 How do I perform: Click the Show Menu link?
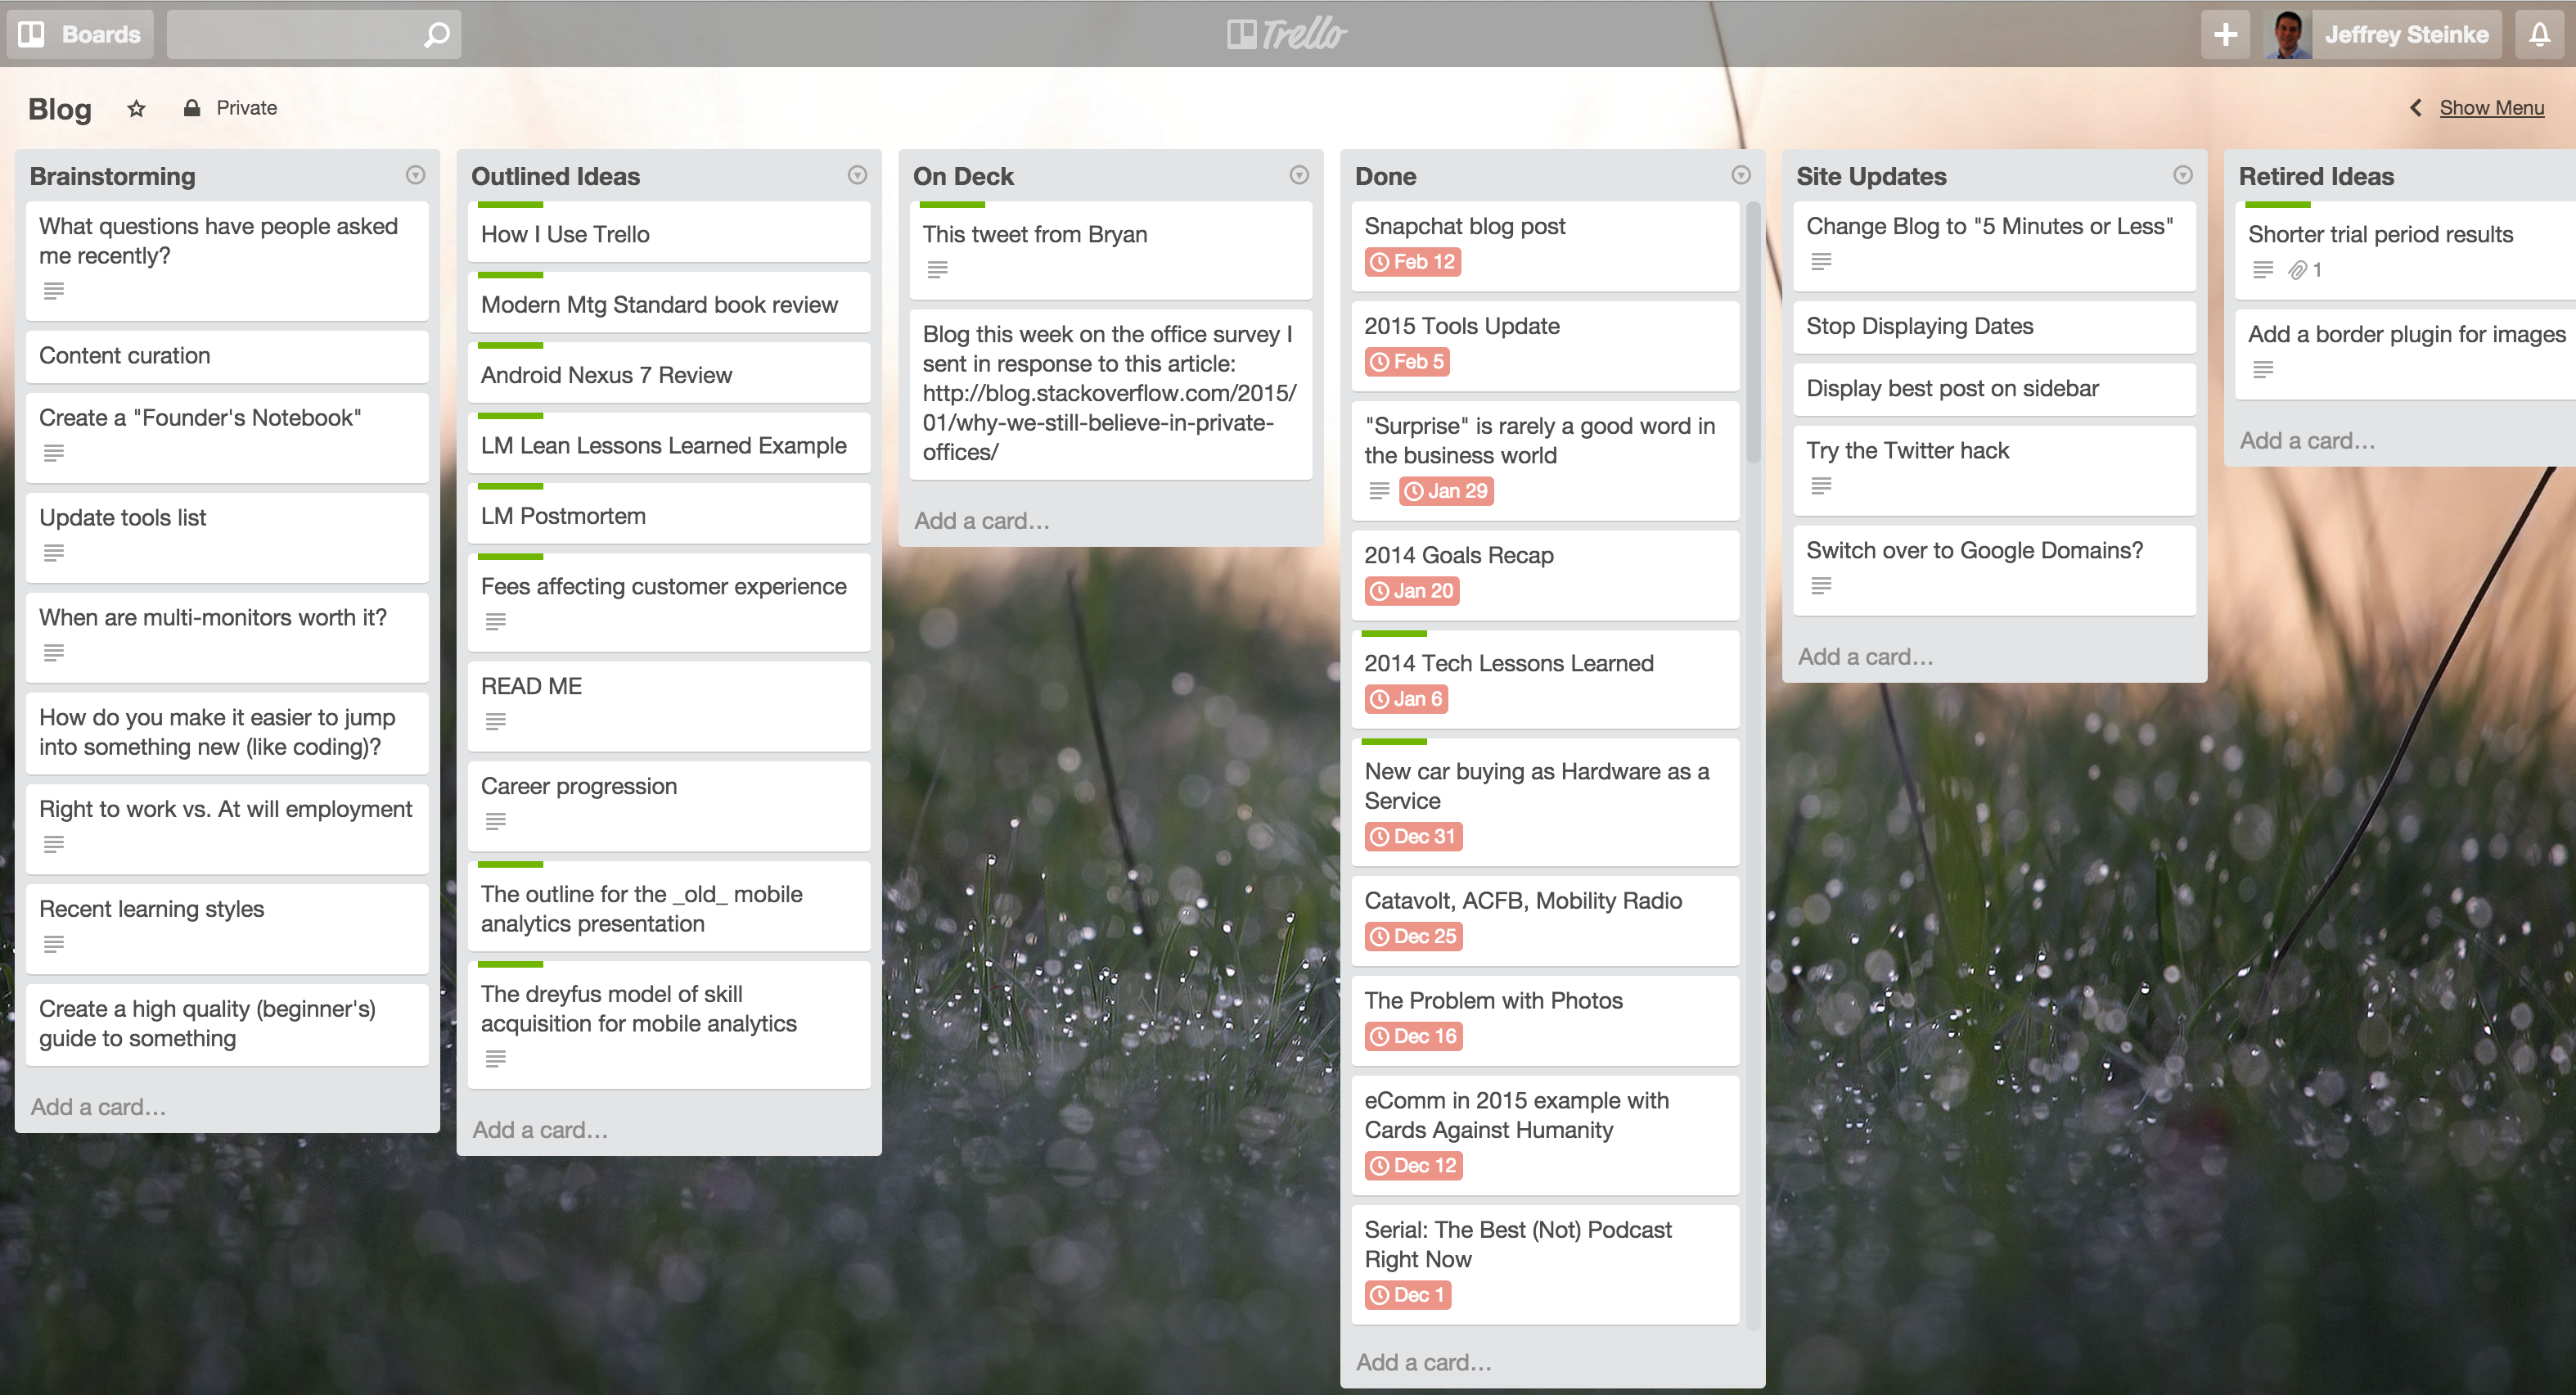[2491, 107]
